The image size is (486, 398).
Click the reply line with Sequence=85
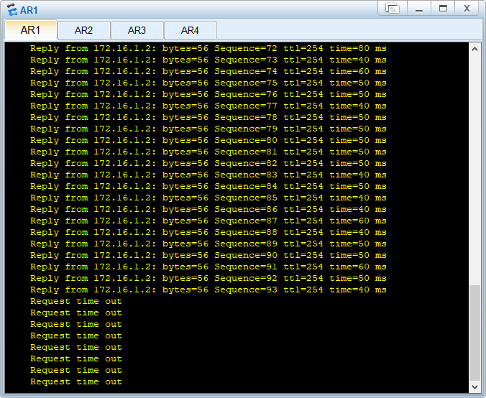[208, 198]
